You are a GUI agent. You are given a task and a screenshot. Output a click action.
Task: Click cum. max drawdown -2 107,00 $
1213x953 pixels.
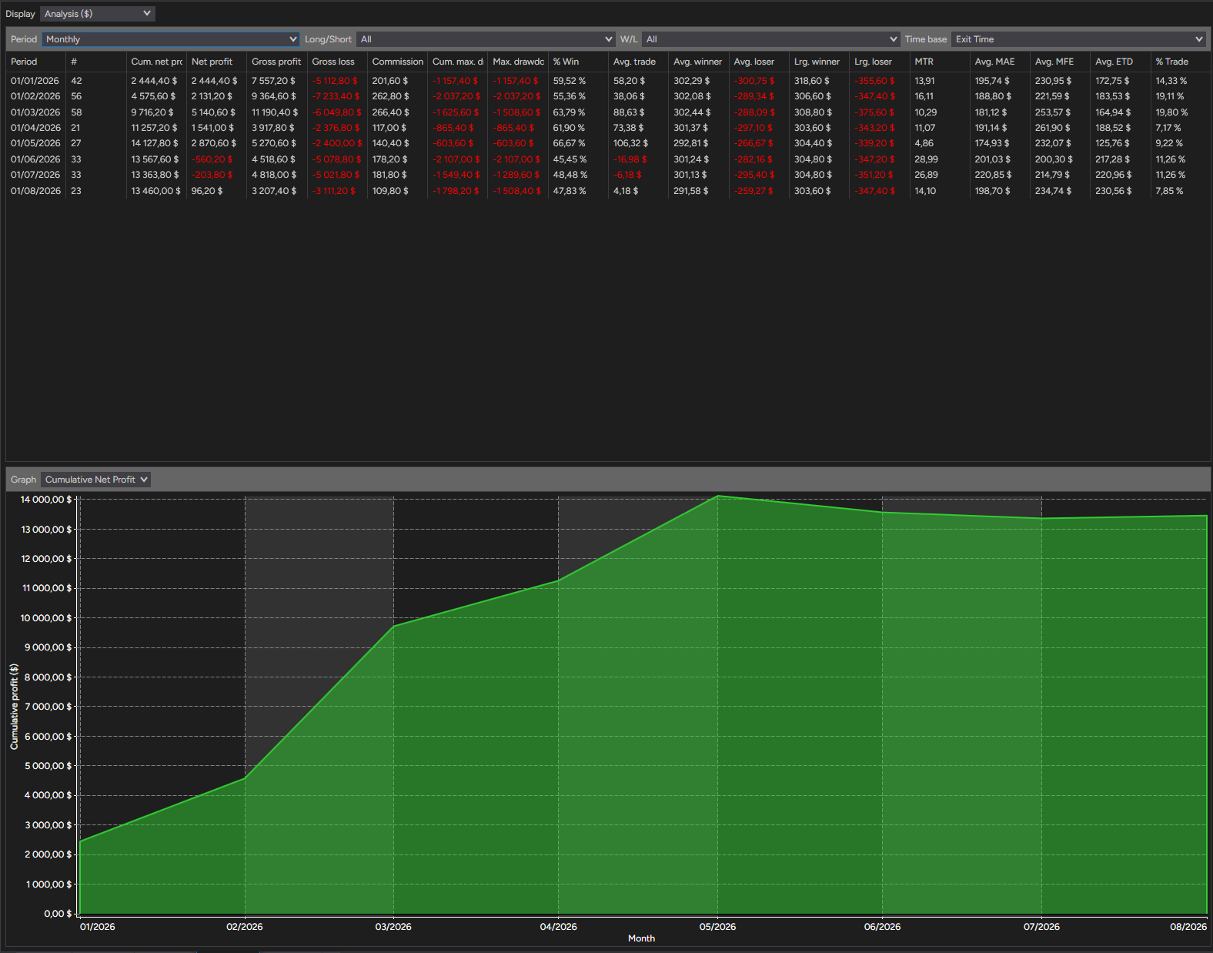click(x=456, y=159)
